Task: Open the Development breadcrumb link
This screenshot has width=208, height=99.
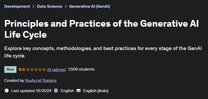Action: 17,6
